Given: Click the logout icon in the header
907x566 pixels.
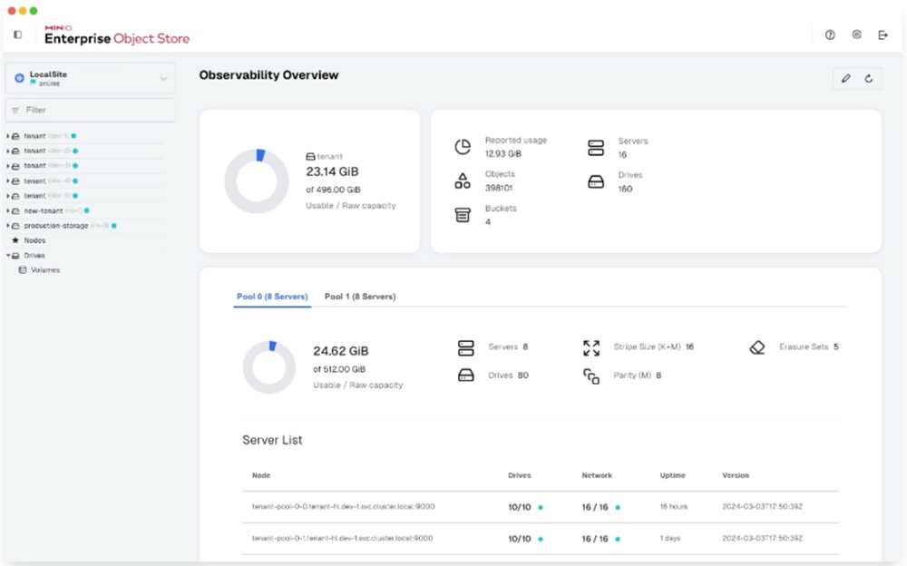Looking at the screenshot, I should tap(883, 34).
